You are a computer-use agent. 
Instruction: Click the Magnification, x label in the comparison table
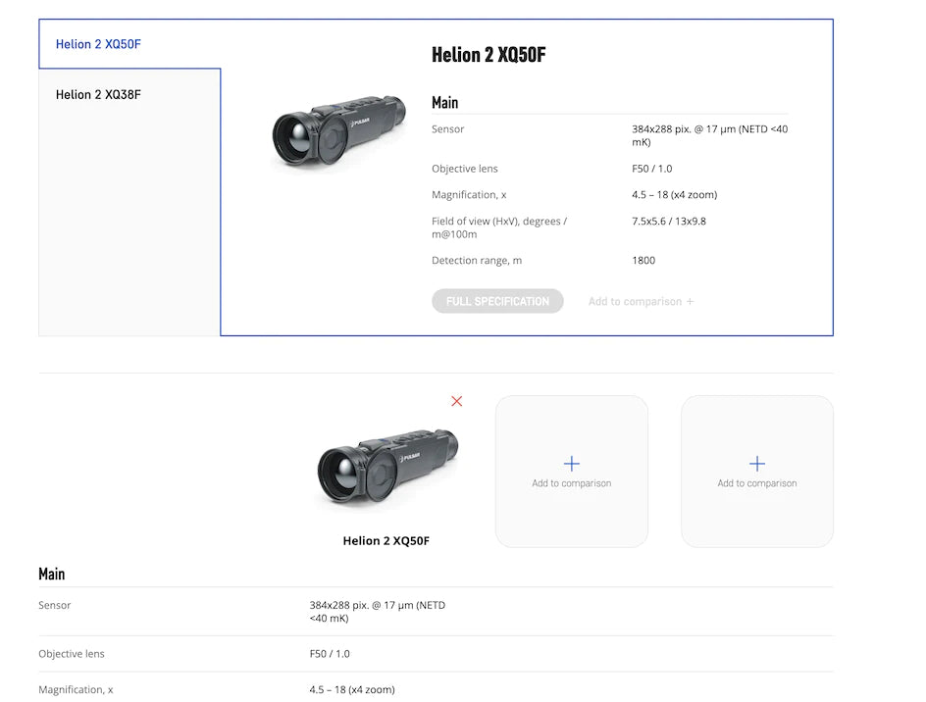coord(76,690)
